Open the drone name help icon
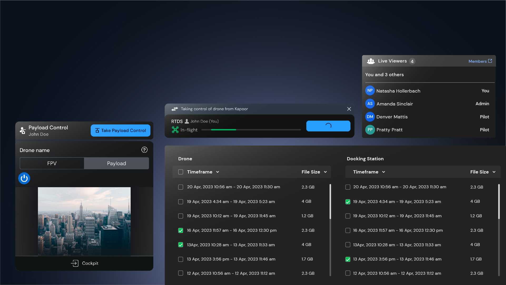This screenshot has width=506, height=285. pos(144,150)
